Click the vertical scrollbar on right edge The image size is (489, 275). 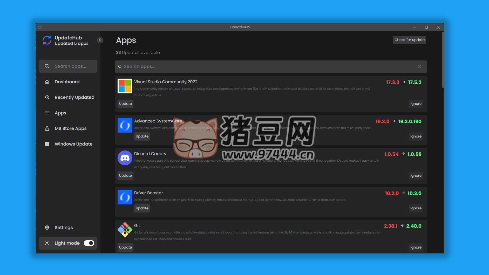(x=443, y=60)
